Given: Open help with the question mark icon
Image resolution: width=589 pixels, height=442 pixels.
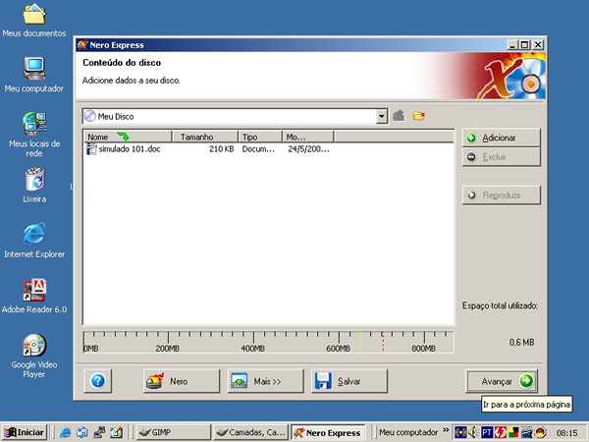Looking at the screenshot, I should pyautogui.click(x=97, y=381).
